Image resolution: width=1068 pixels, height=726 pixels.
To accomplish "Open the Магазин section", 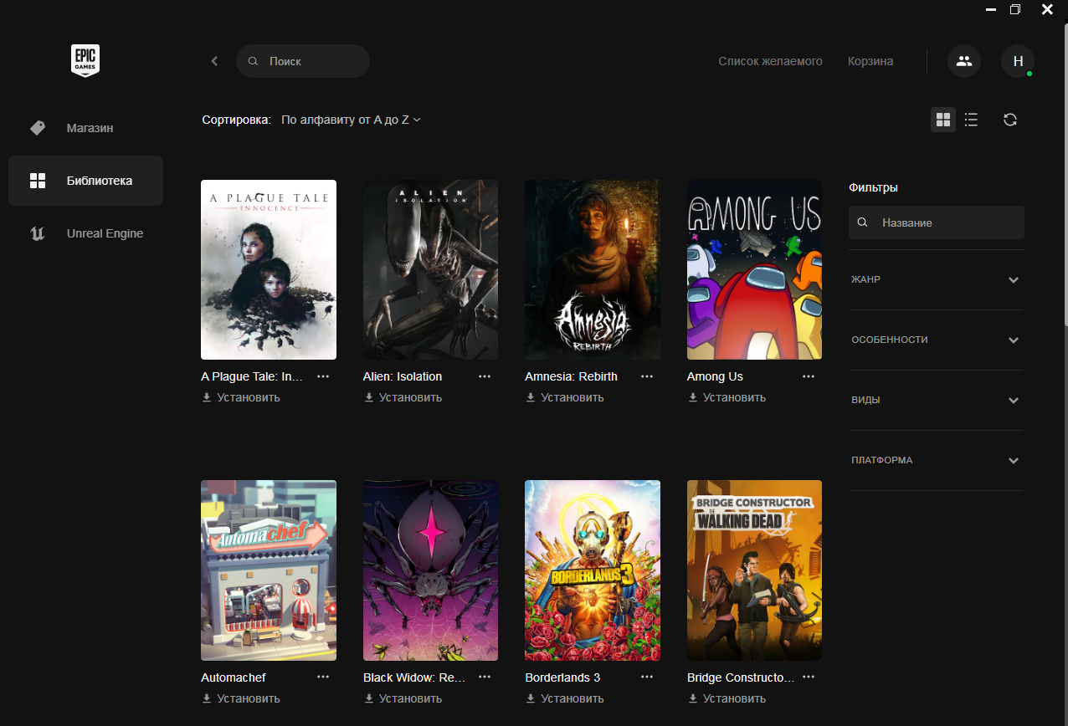I will [85, 128].
